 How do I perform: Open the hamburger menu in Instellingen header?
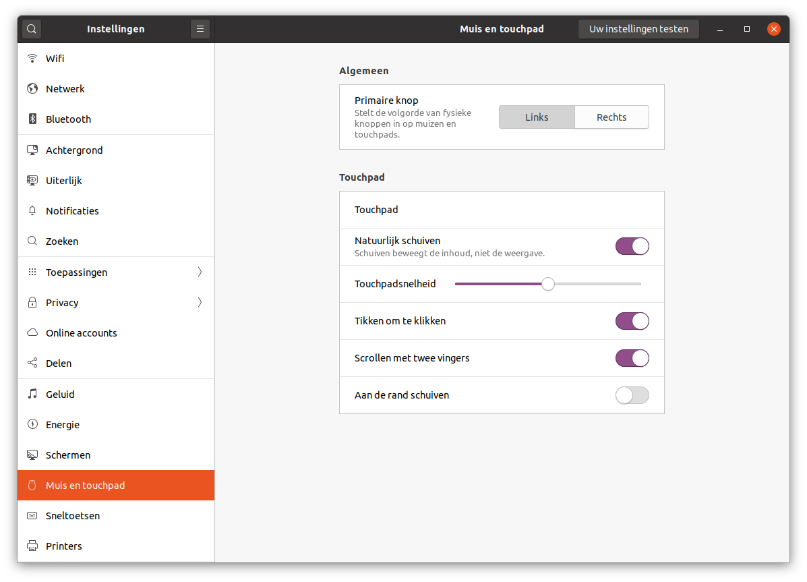(200, 29)
